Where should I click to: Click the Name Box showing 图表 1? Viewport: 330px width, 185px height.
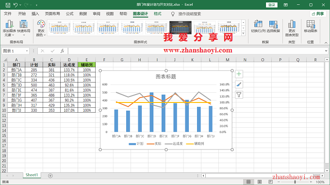coord(13,51)
